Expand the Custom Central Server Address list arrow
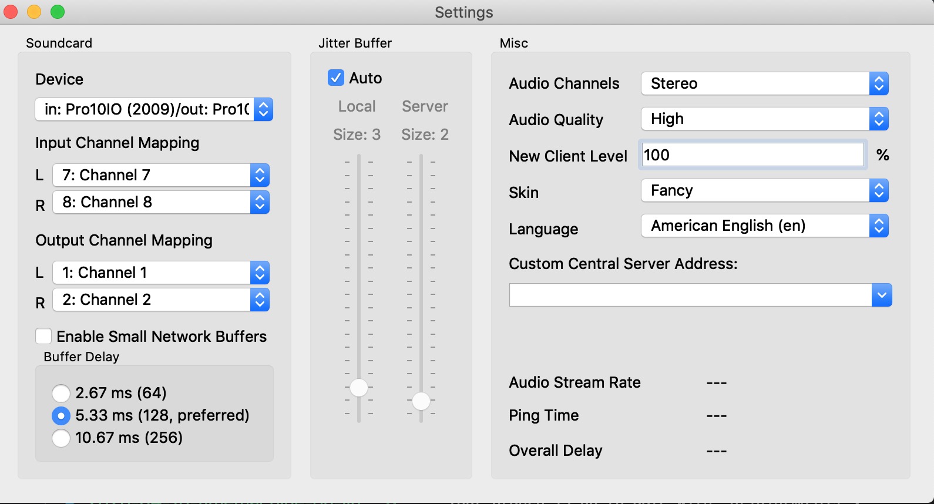Image resolution: width=934 pixels, height=504 pixels. click(x=882, y=295)
